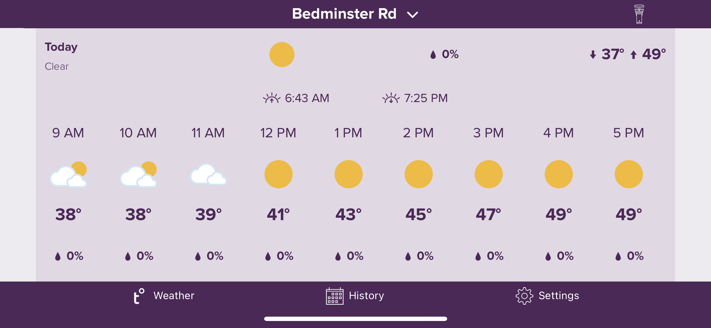Tap the Settings gear icon

524,296
